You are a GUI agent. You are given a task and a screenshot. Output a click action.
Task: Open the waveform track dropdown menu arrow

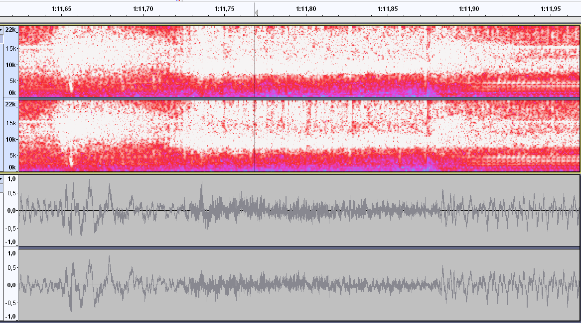tap(1, 178)
